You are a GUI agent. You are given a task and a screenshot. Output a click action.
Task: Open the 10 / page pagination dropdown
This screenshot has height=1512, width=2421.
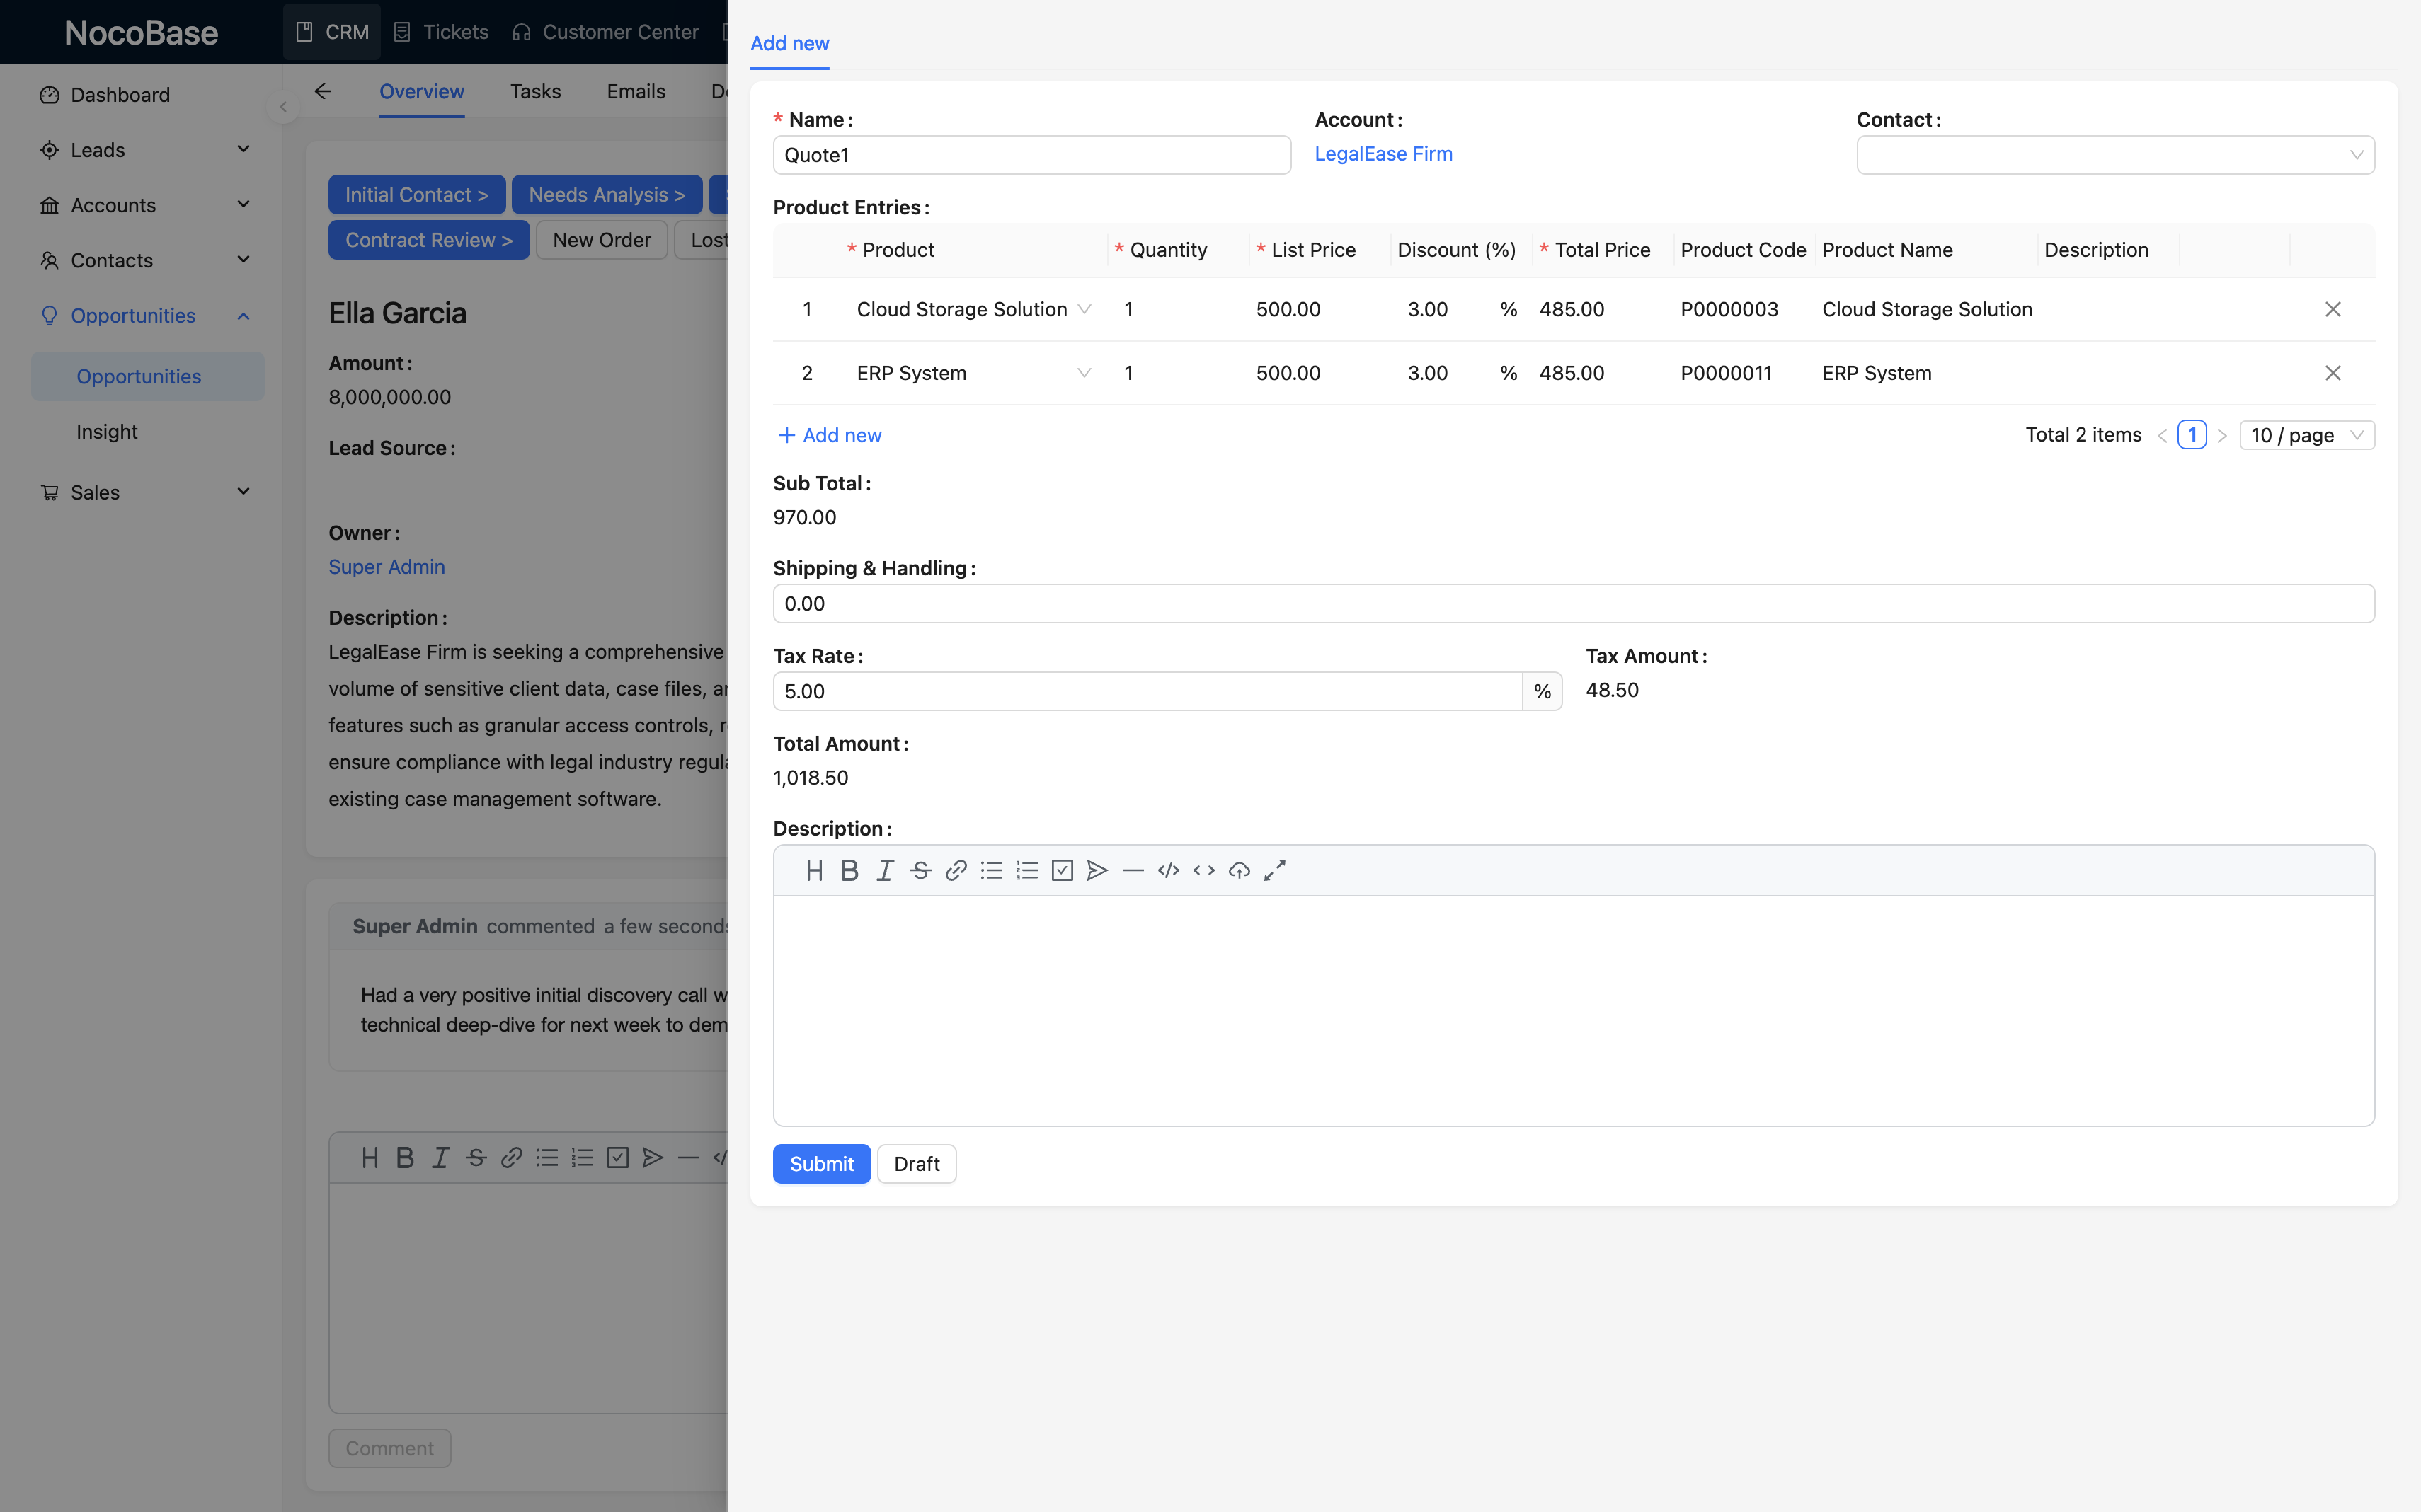pyautogui.click(x=2307, y=434)
